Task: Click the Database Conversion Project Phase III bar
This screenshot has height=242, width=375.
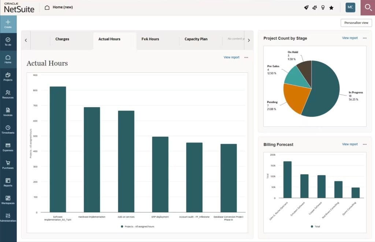Action: tap(229, 178)
